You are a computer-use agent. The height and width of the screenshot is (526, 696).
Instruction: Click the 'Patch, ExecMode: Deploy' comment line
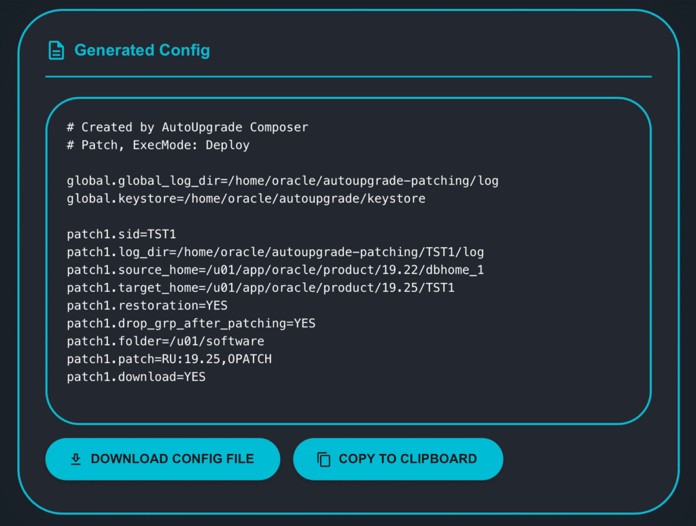point(158,145)
